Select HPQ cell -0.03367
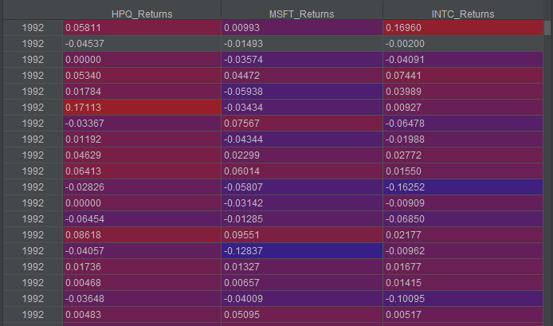Screen dimensions: 553x326 (142, 124)
